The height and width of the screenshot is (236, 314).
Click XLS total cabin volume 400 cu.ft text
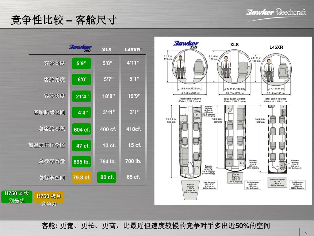click(235, 100)
